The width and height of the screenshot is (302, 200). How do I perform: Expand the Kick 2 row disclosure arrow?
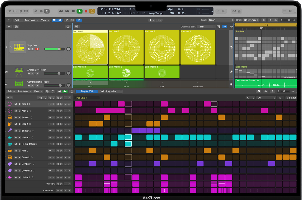click(6, 111)
